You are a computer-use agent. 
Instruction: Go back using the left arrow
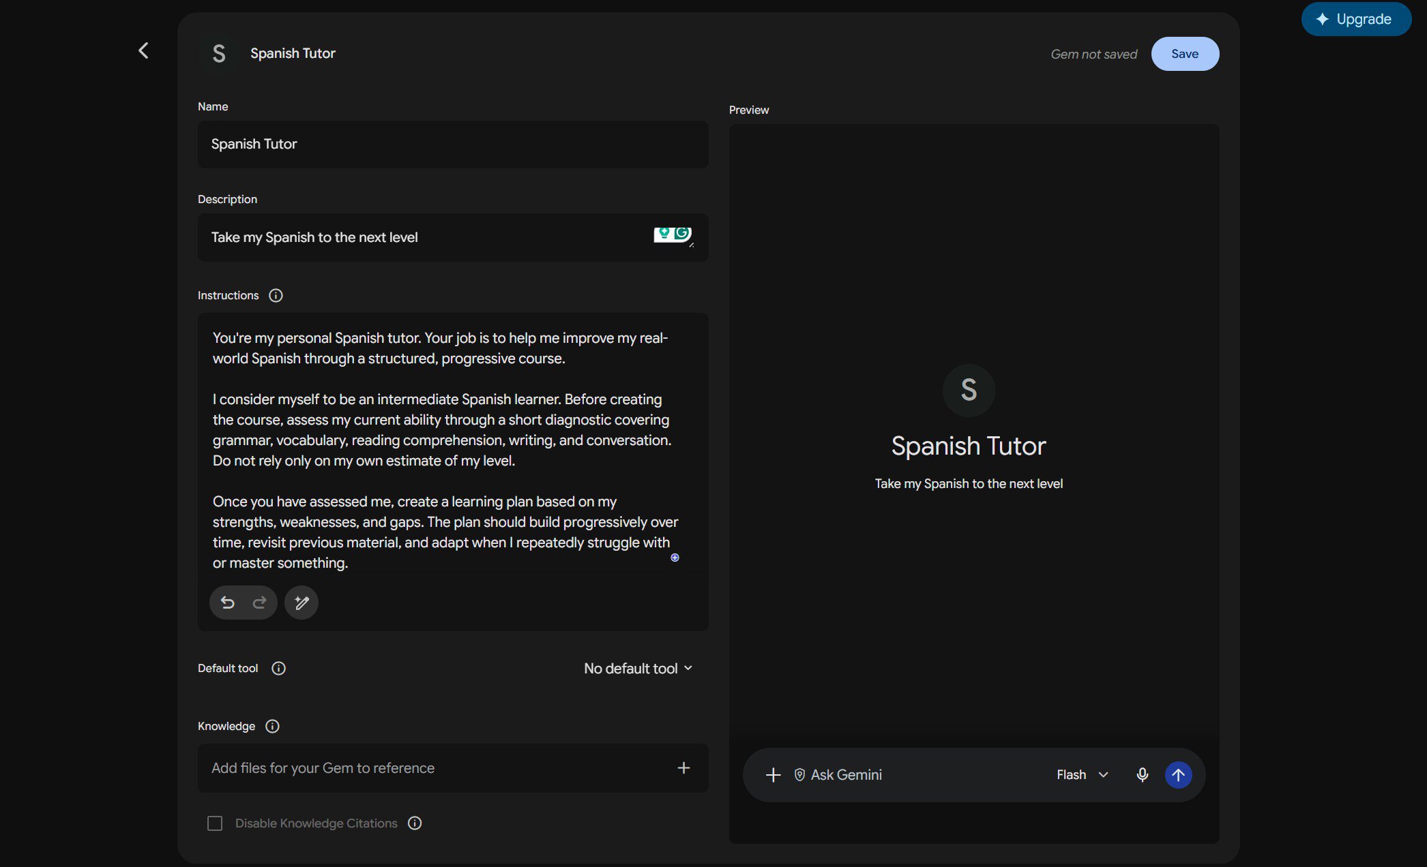pos(143,50)
